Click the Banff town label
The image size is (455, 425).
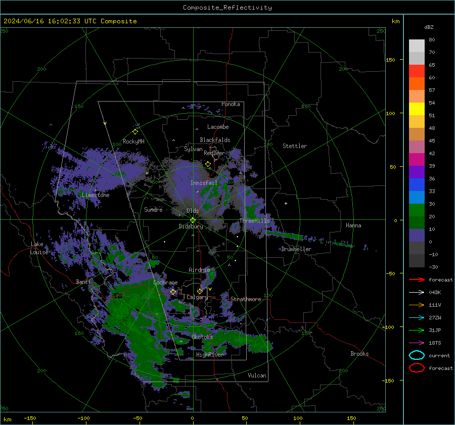click(x=83, y=282)
